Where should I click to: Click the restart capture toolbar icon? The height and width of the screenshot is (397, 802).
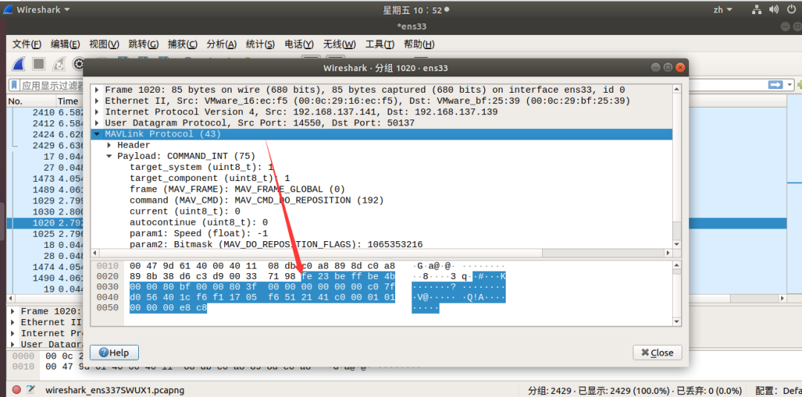59,64
